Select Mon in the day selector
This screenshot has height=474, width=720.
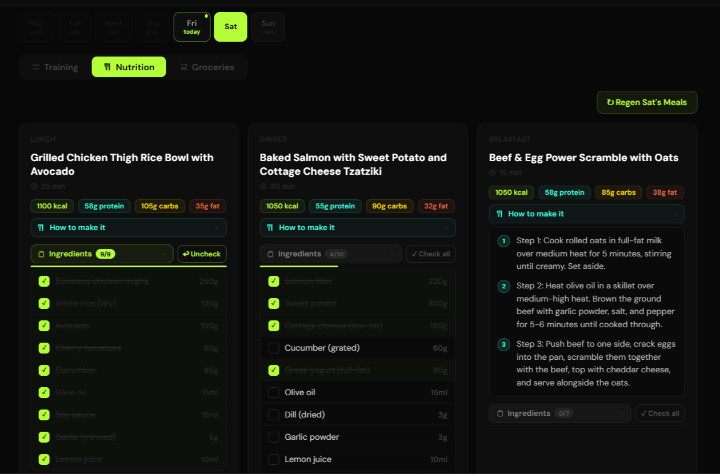(37, 27)
